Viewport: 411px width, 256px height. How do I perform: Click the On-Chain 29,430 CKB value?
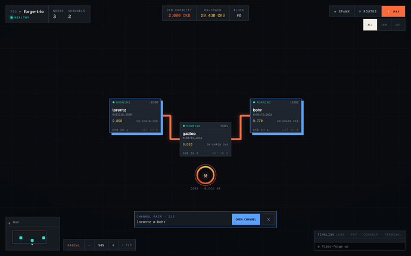tap(213, 15)
